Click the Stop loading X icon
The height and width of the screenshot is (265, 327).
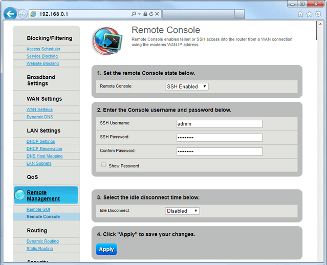tap(158, 14)
